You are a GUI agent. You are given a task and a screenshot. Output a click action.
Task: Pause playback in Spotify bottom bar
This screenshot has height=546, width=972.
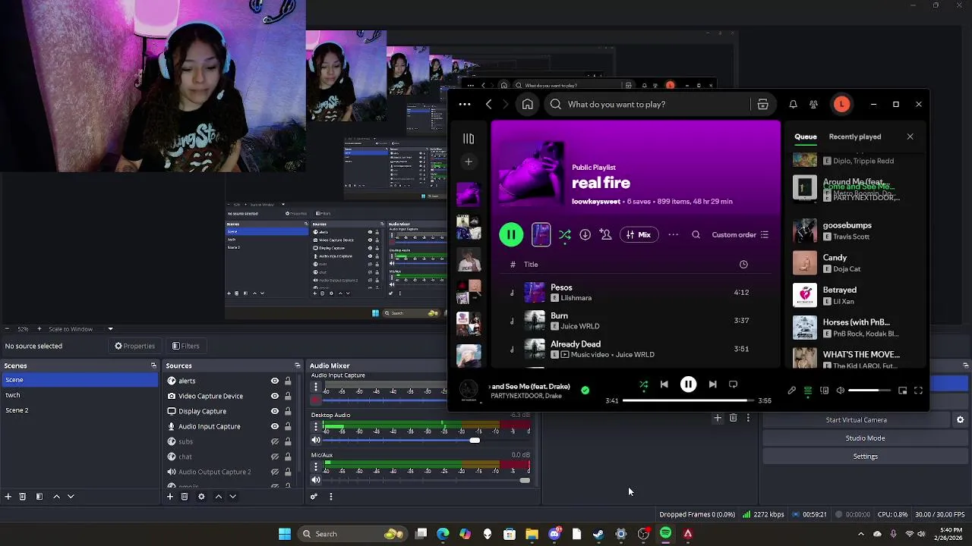tap(688, 384)
